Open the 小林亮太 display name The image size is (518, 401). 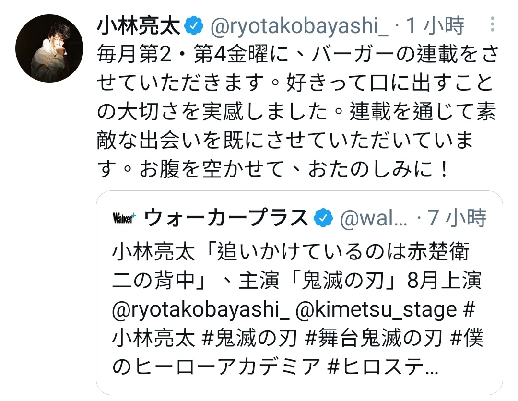pyautogui.click(x=139, y=25)
